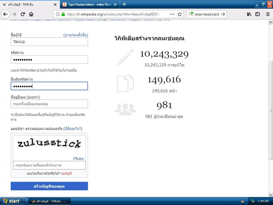Click the network tray icon
Screen dimensions: 273x205
pyautogui.click(x=253, y=201)
